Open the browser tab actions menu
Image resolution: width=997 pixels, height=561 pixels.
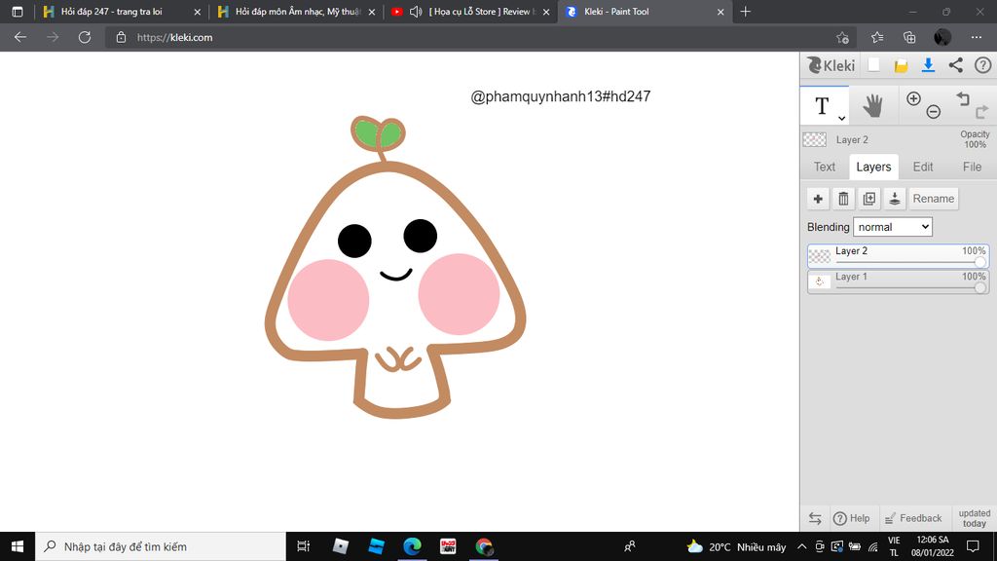tap(18, 12)
